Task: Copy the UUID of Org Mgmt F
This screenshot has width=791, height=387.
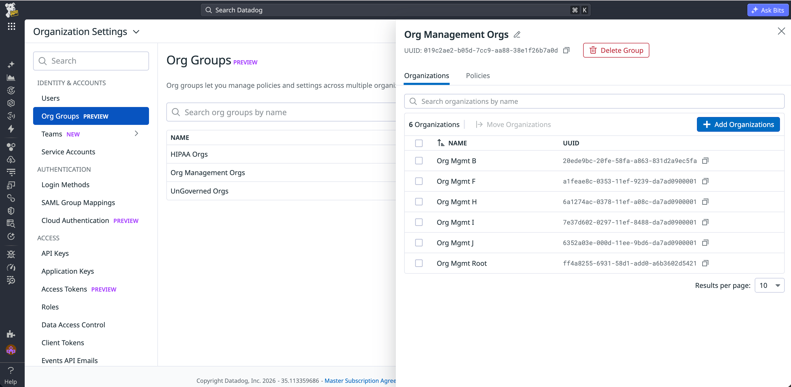Action: (x=705, y=181)
